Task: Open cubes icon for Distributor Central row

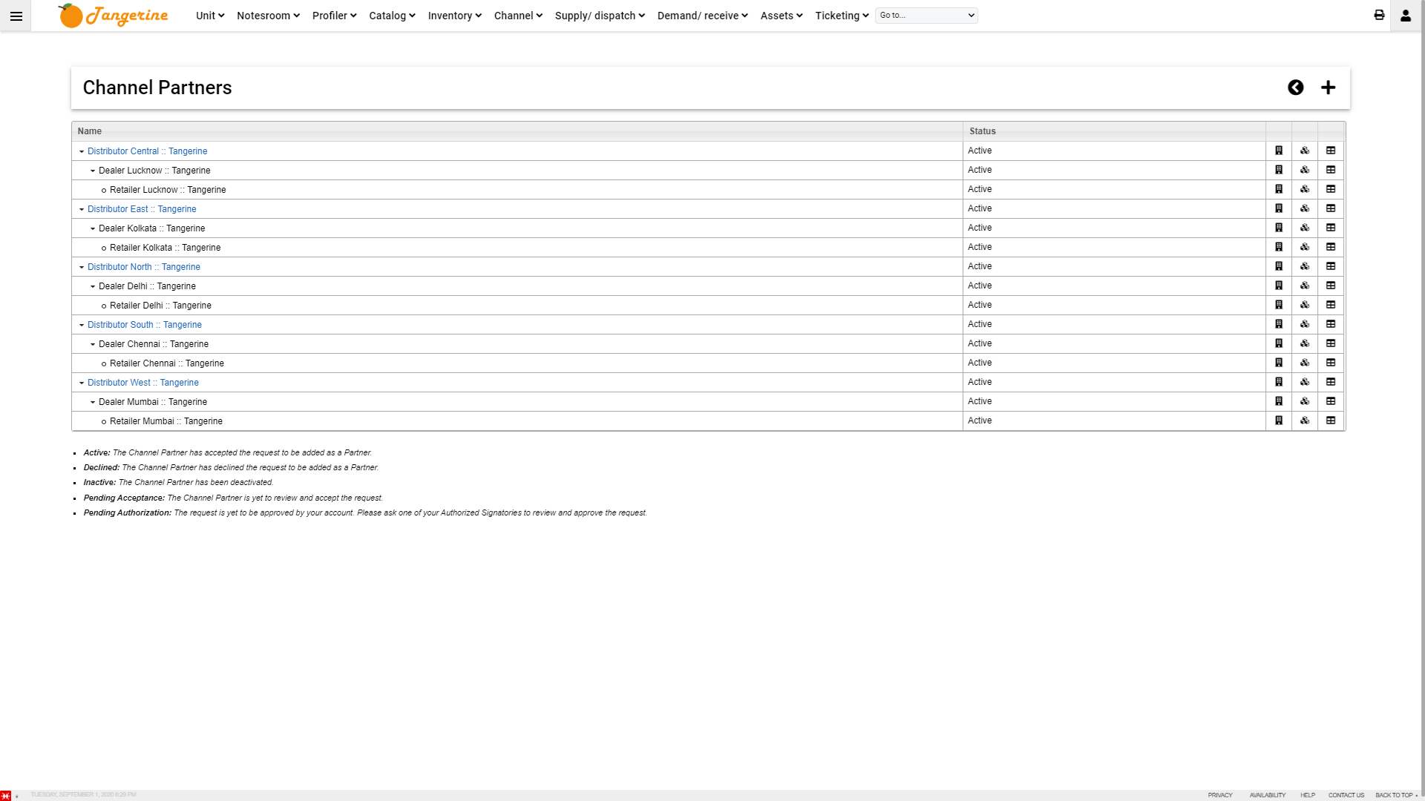Action: pos(1305,151)
